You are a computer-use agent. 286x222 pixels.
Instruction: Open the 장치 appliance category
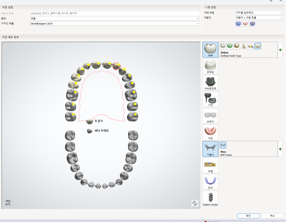point(210,182)
